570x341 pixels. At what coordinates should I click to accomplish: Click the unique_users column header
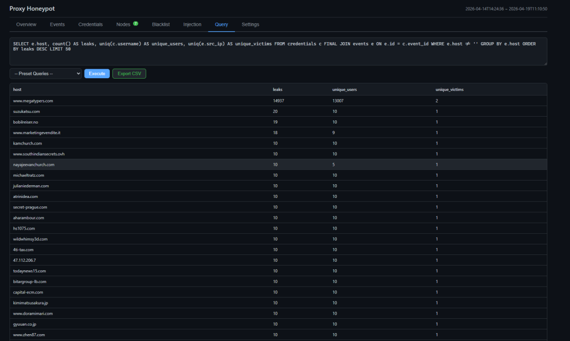[x=344, y=89]
